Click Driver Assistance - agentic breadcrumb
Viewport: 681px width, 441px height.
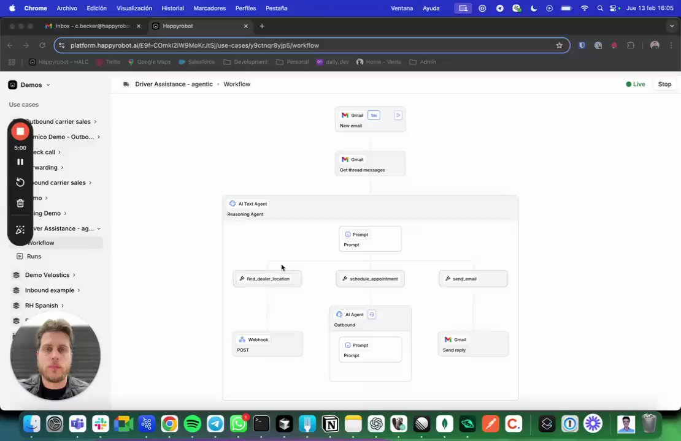[x=174, y=84]
